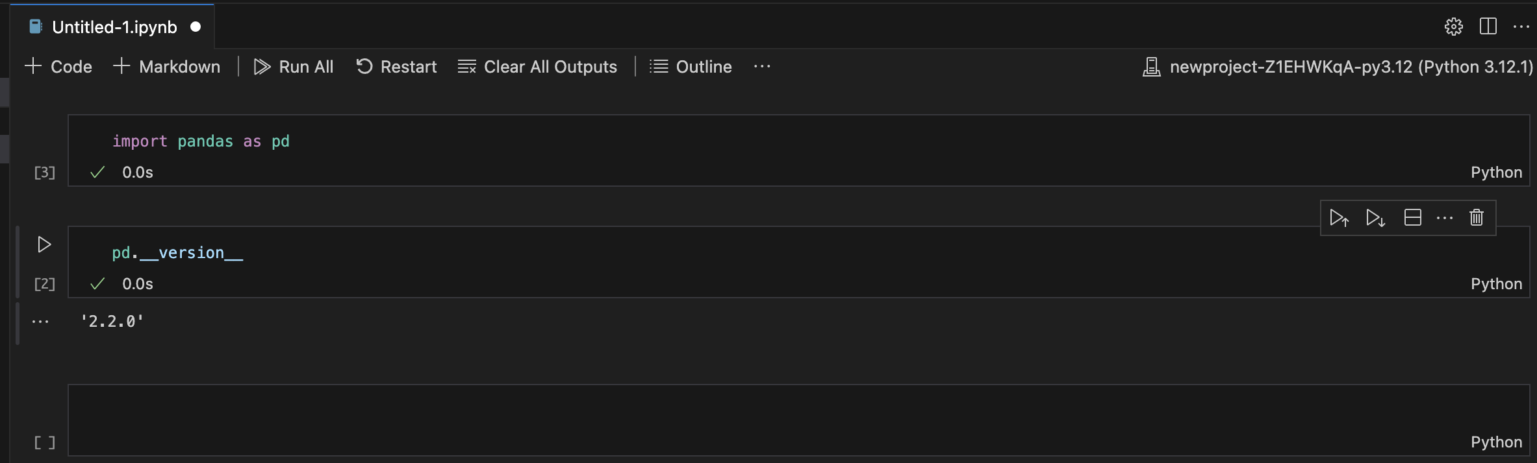The width and height of the screenshot is (1537, 463).
Task: Click Execute Above Cells icon
Action: point(1339,218)
